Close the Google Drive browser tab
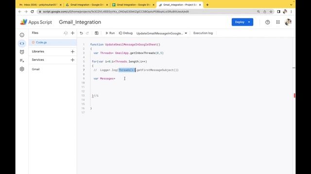This screenshot has width=311, height=174. coord(107,5)
